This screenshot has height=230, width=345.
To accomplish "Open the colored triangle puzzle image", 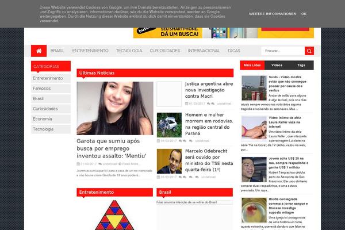I will click(114, 215).
